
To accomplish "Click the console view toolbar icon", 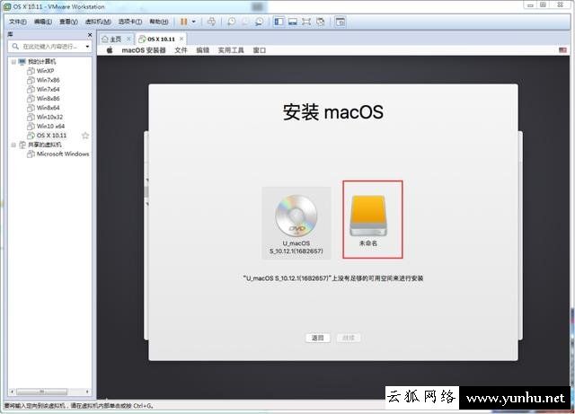I will (341, 22).
